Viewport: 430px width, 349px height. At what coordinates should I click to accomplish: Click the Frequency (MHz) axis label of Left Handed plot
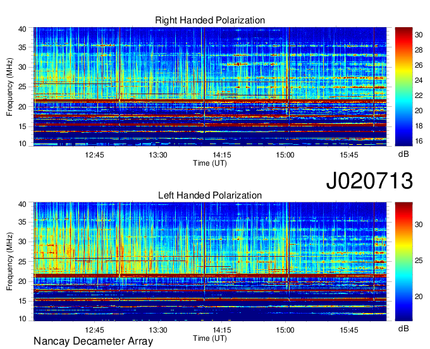9,262
